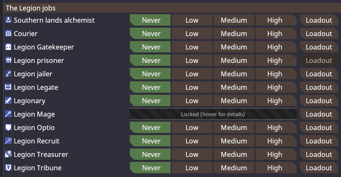This screenshot has width=341, height=177.
Task: Click the locked Legion Mage priority bar
Action: 213,114
